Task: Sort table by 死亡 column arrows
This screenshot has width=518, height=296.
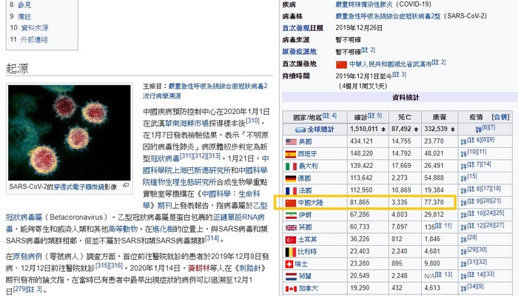Action: [416, 129]
